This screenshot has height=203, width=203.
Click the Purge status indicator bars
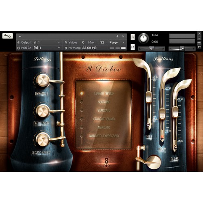(x=118, y=48)
